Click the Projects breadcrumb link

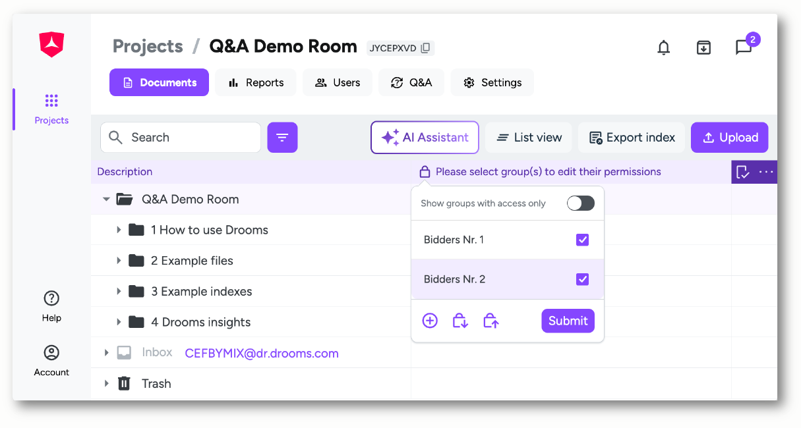pyautogui.click(x=148, y=47)
